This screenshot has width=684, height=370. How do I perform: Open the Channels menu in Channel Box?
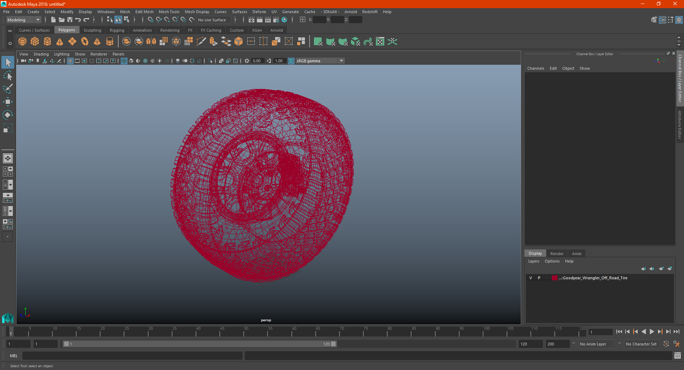click(535, 68)
